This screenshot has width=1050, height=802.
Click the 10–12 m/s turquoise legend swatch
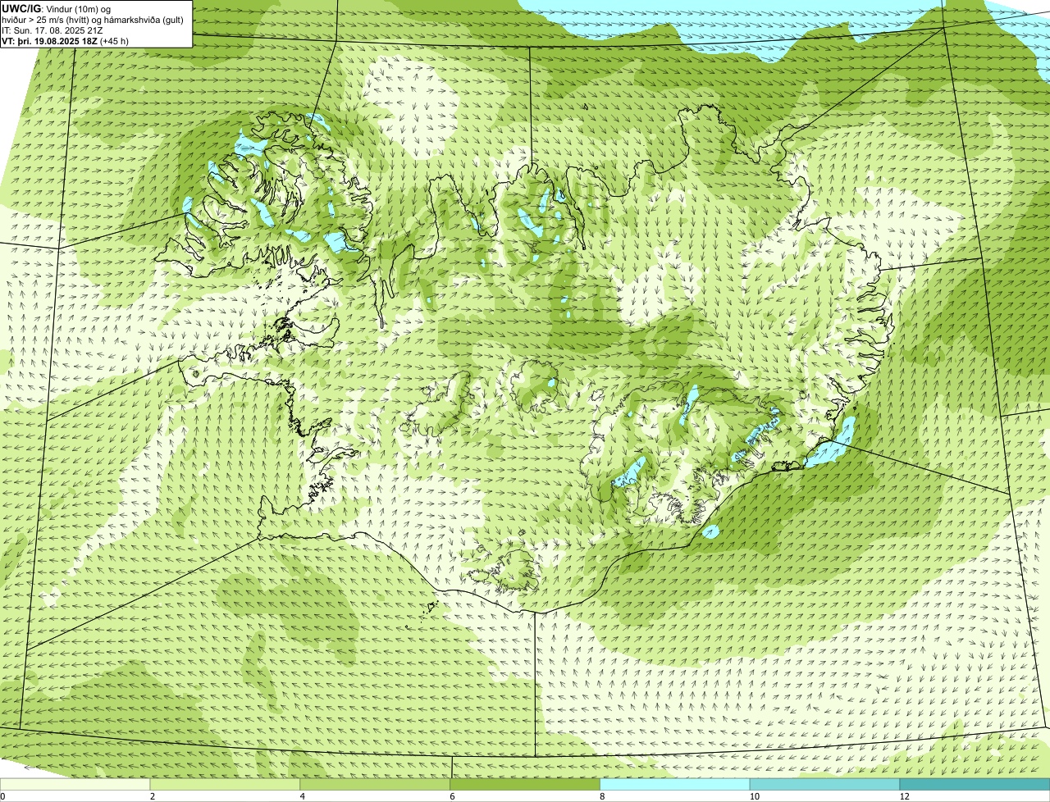pyautogui.click(x=825, y=785)
